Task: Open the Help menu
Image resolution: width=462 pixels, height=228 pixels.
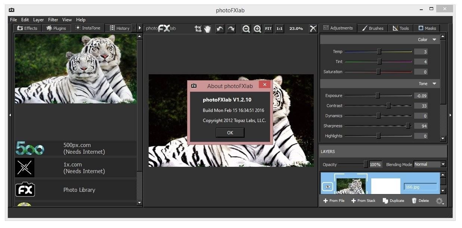Action: pos(81,20)
